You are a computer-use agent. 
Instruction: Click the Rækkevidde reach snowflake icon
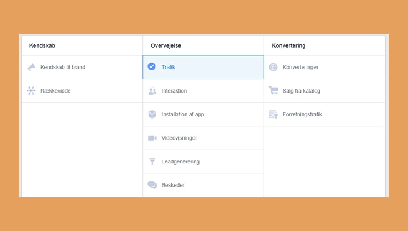point(32,91)
